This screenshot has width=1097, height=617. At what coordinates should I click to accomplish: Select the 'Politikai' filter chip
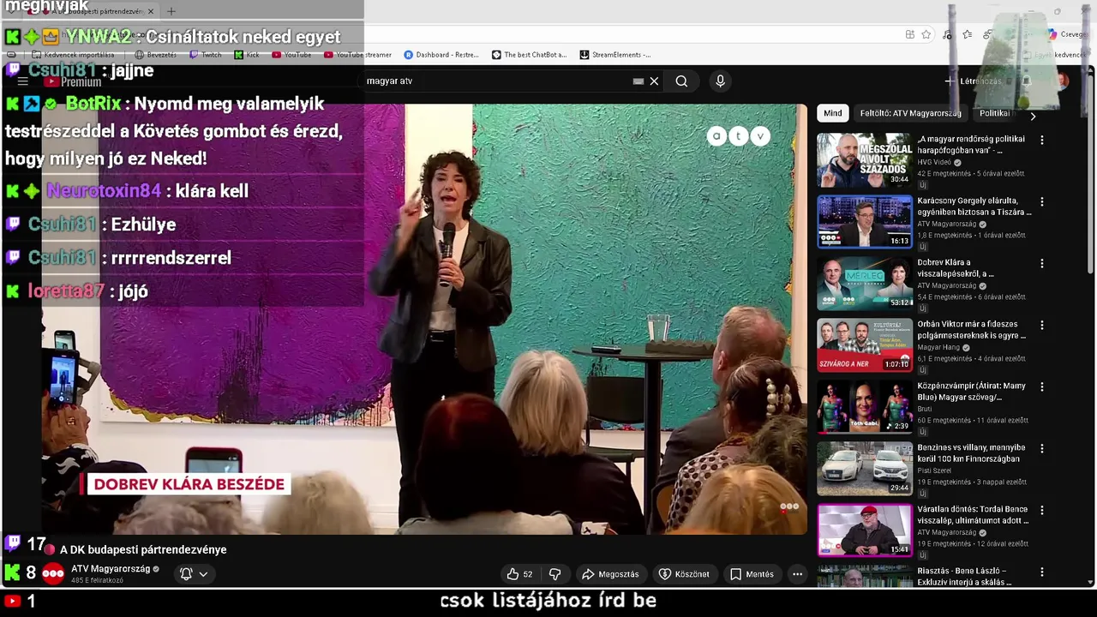(994, 113)
